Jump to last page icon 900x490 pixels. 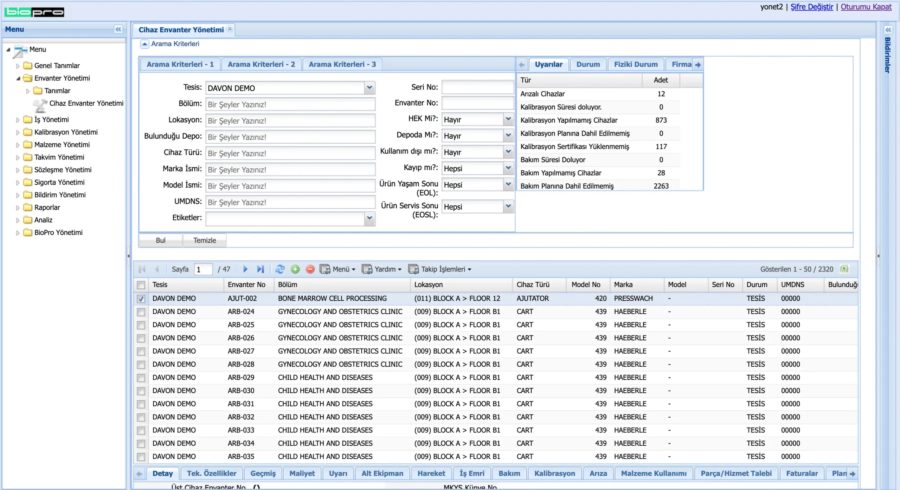coord(260,269)
